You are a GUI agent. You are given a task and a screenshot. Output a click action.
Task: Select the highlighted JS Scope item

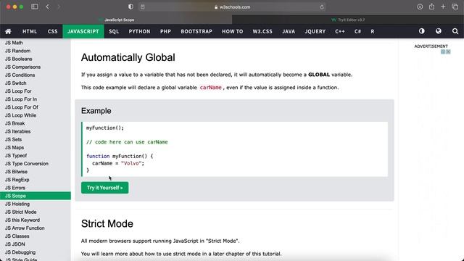[36, 196]
